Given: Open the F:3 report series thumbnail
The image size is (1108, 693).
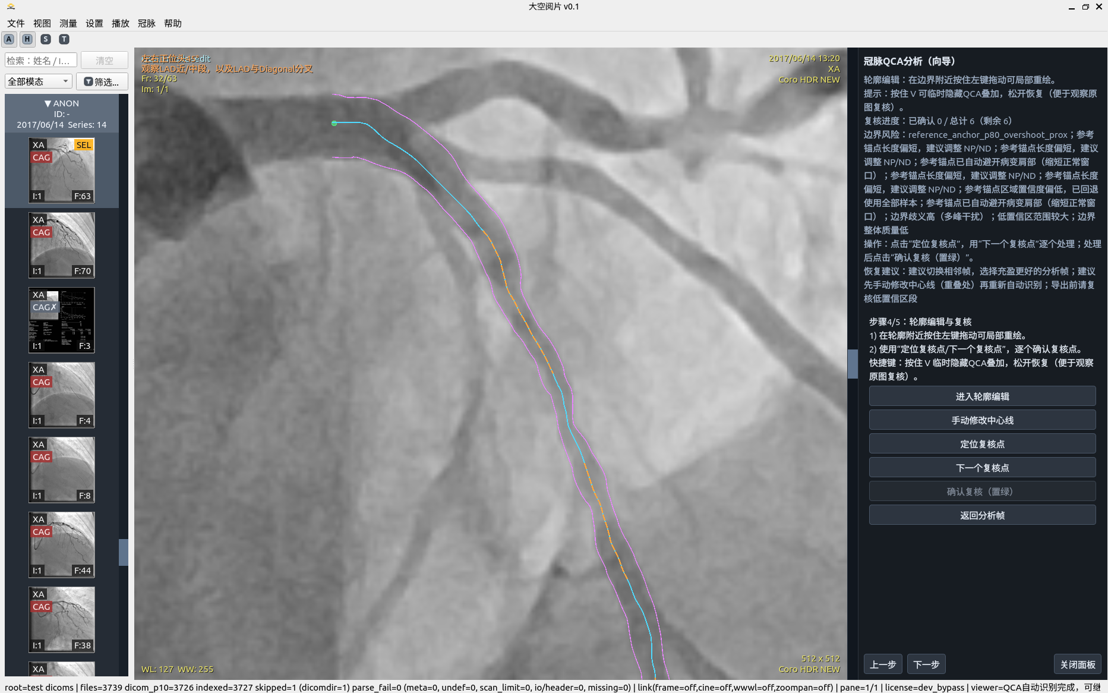Looking at the screenshot, I should coord(62,320).
